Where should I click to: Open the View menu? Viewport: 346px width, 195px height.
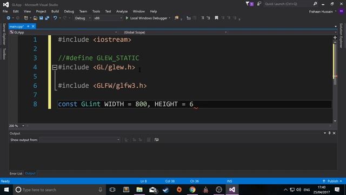tap(27, 11)
